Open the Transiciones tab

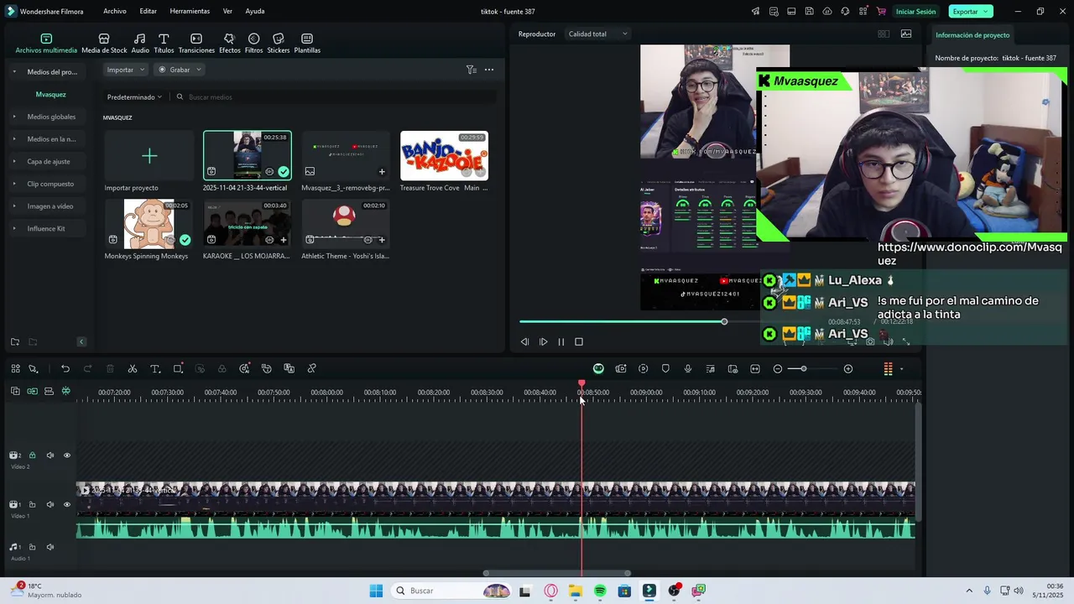point(196,44)
